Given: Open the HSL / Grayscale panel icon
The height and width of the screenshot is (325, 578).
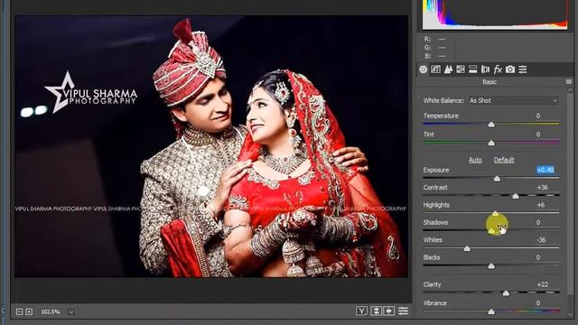Looking at the screenshot, I should [x=461, y=70].
